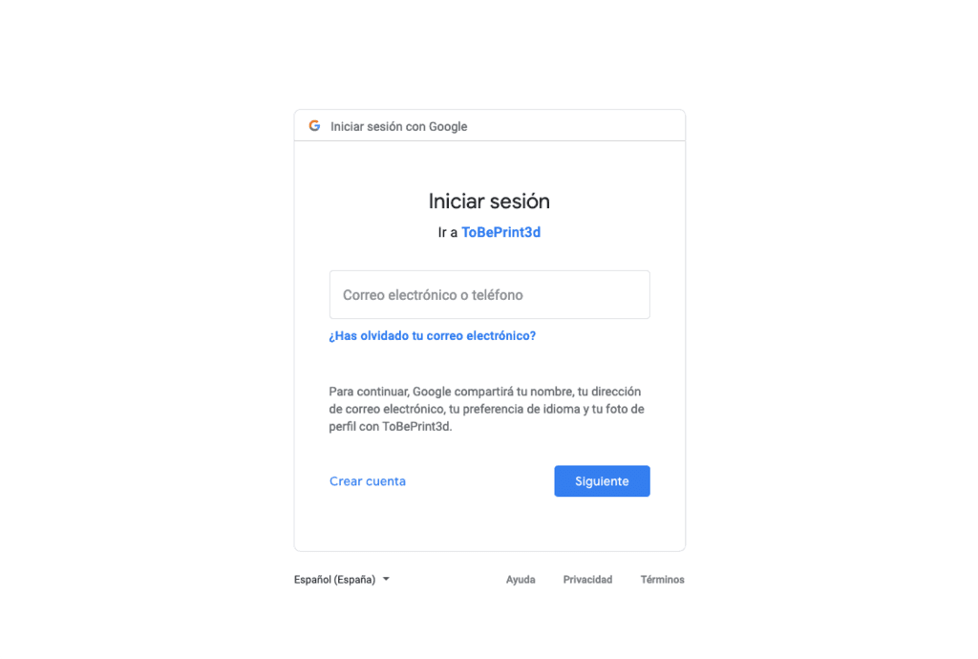Click "¿Has olvidado tu correo electrónico?" link
978x659 pixels.
click(x=433, y=336)
